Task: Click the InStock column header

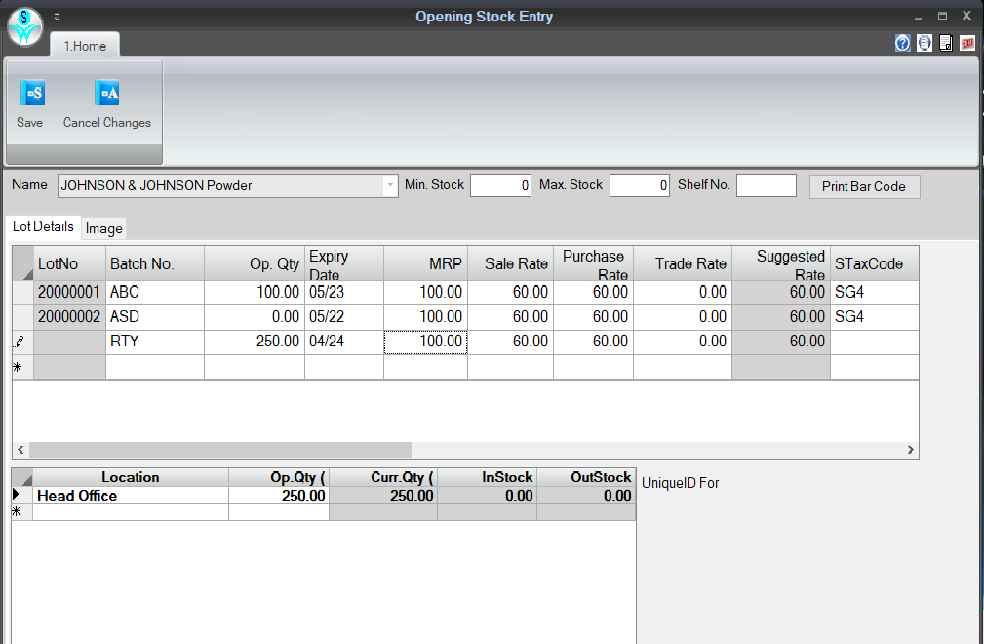Action: tap(487, 477)
